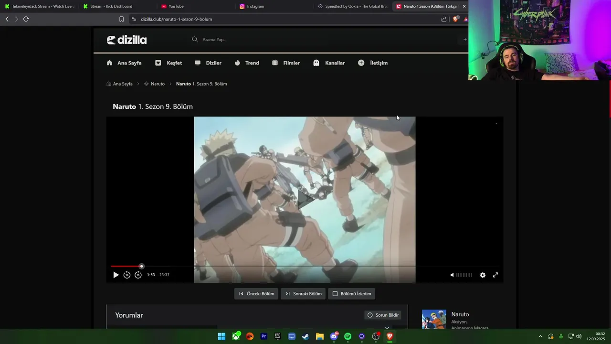The height and width of the screenshot is (344, 611).
Task: Open the video player settings gear
Action: tap(483, 275)
